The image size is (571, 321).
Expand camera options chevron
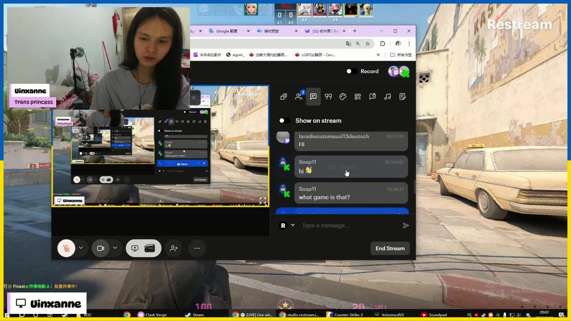pyautogui.click(x=115, y=248)
